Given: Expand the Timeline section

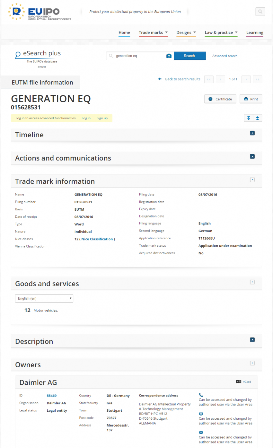Looking at the screenshot, I should [x=252, y=133].
